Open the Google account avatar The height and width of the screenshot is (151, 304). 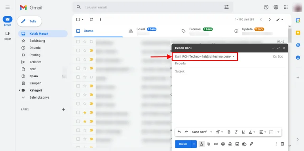[297, 7]
